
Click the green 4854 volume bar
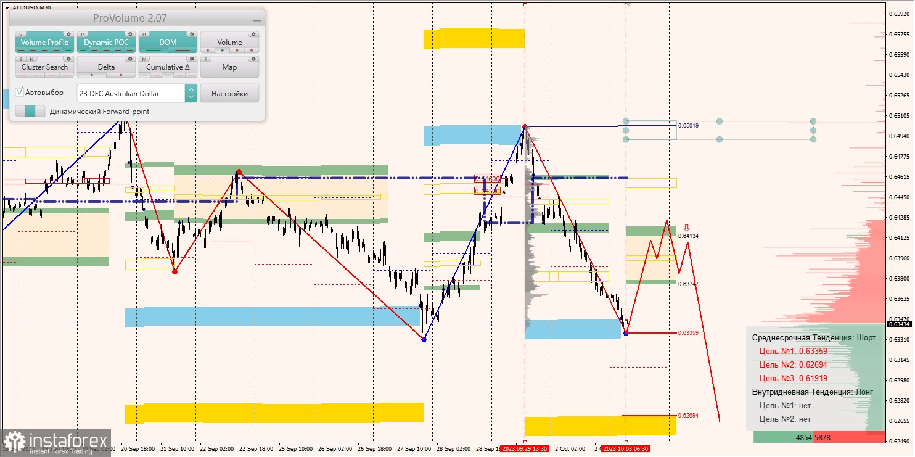[x=783, y=437]
